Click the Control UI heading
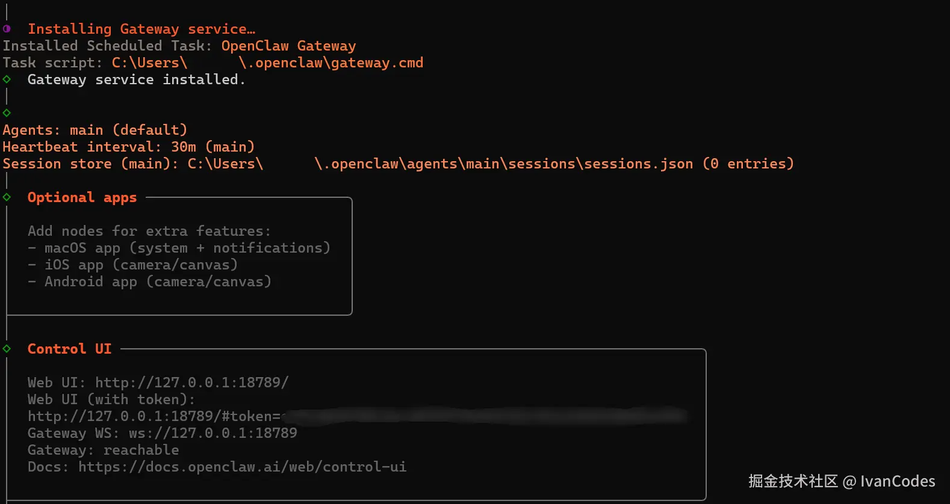 coord(69,349)
